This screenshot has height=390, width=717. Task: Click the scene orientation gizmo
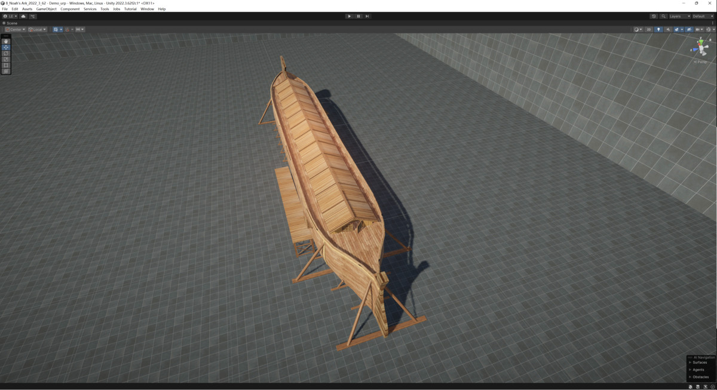[700, 48]
